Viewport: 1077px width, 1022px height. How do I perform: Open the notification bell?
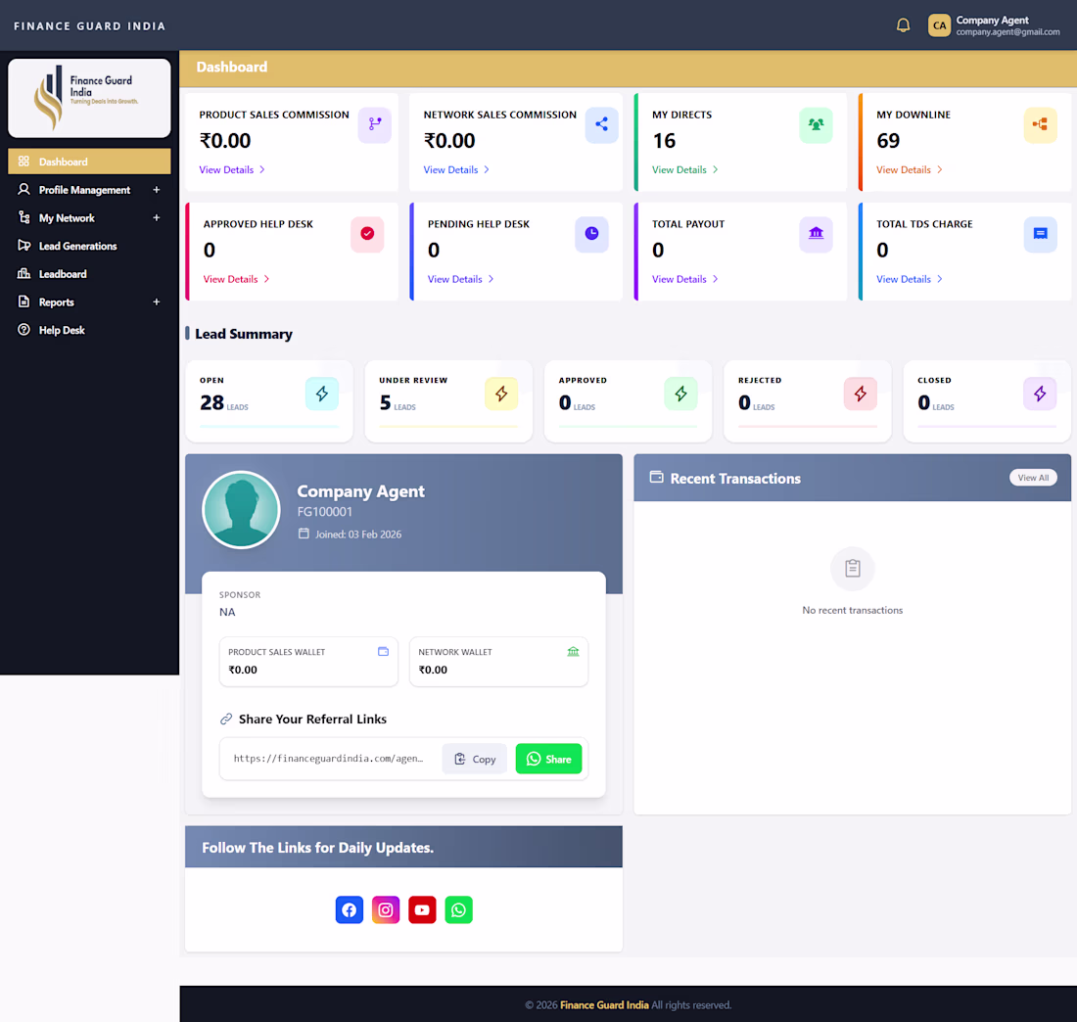coord(904,26)
